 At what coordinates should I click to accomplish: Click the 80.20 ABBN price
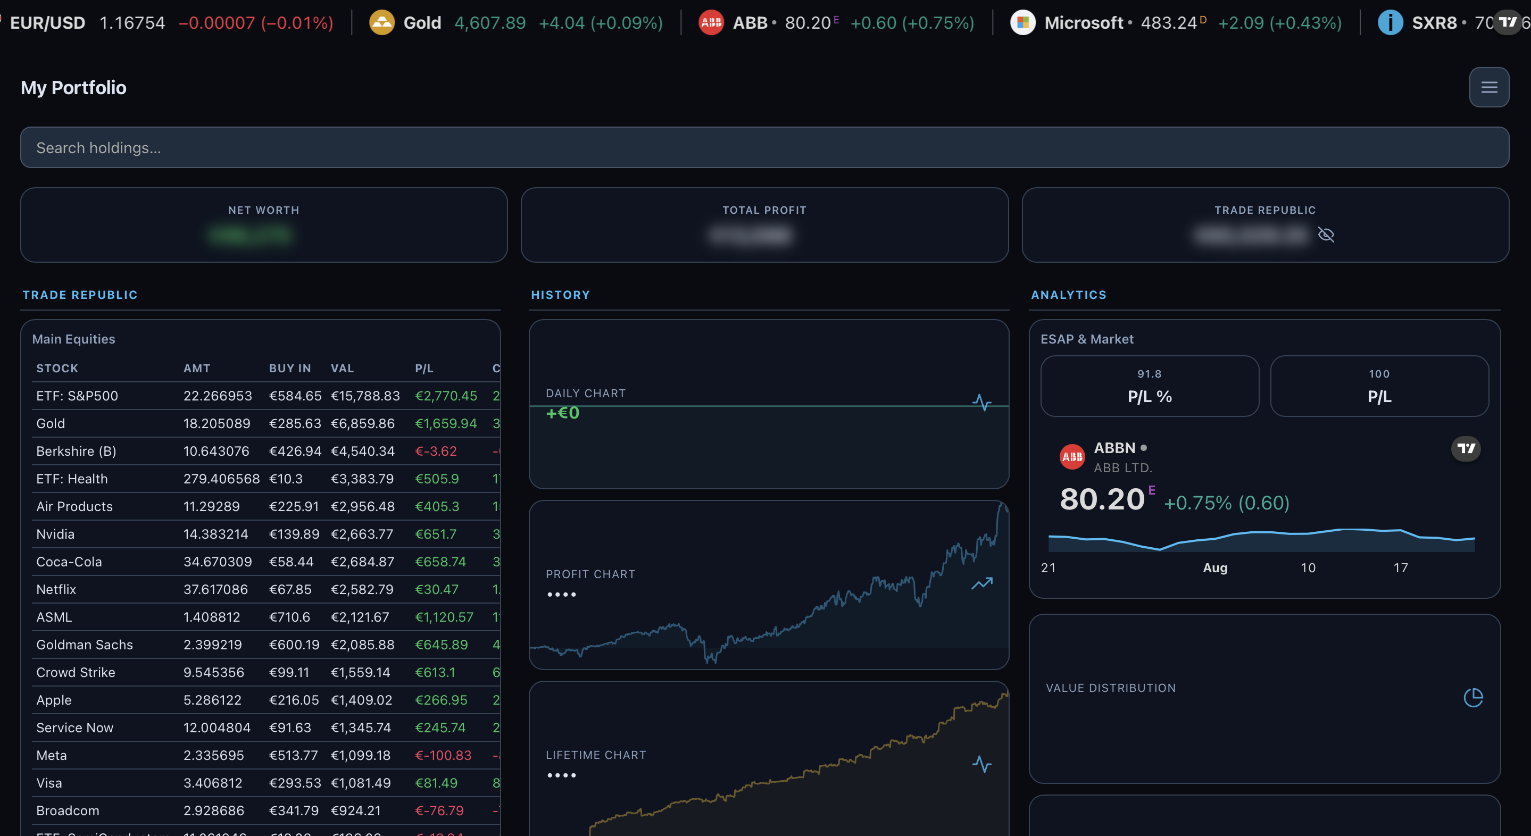click(x=1102, y=499)
